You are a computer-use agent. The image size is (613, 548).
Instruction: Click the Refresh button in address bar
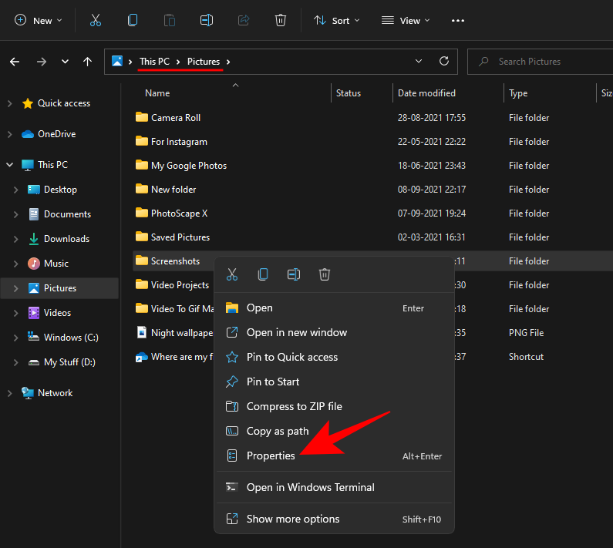443,62
